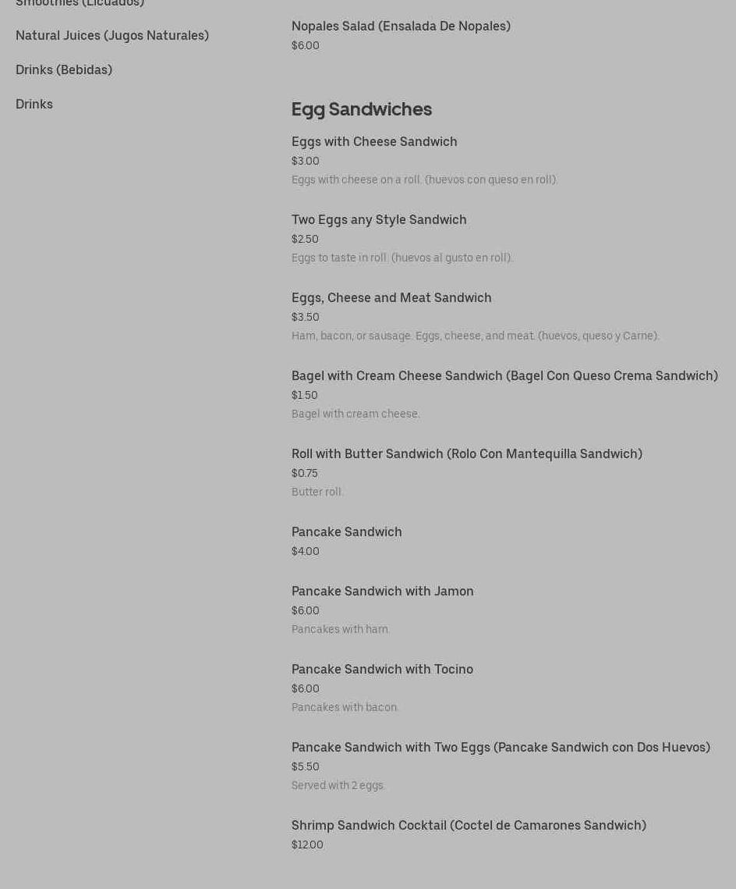Open the plain Pancake Sandwich item

(x=347, y=532)
